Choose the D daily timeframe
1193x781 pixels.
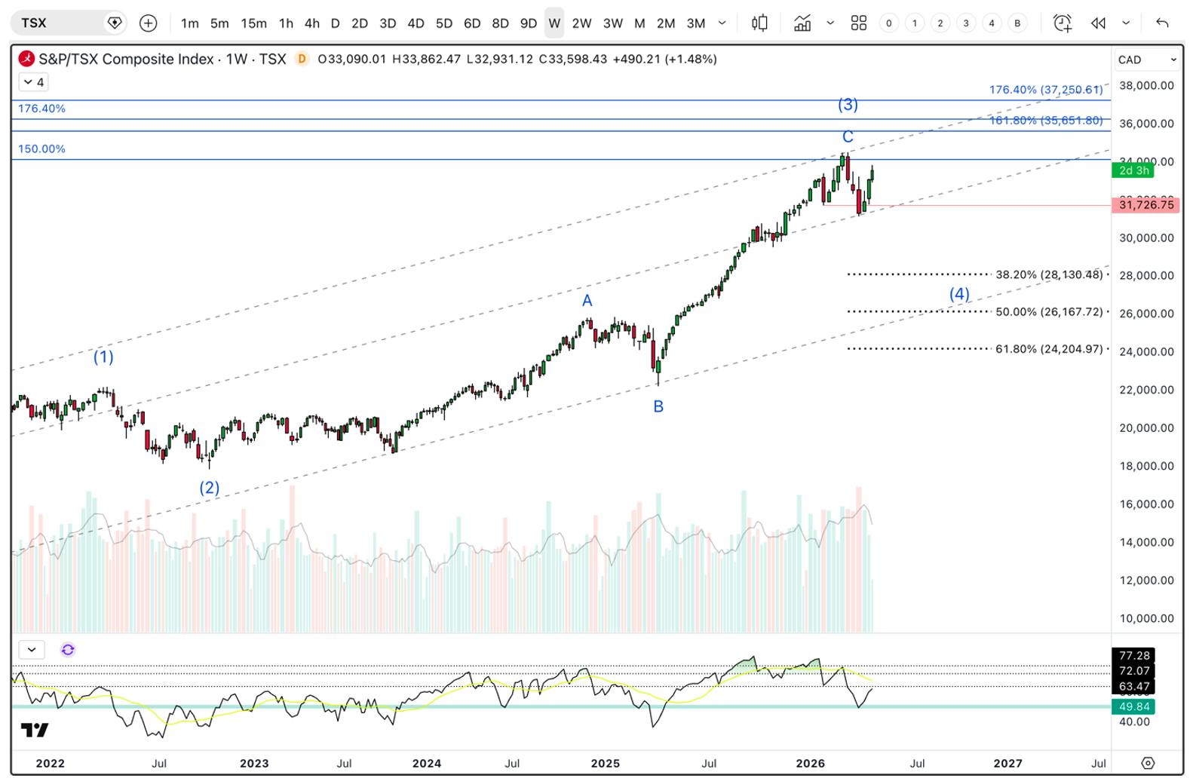click(x=336, y=23)
